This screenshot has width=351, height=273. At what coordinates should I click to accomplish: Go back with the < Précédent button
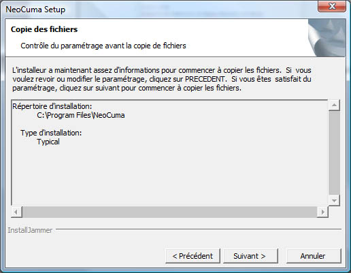pos(193,256)
